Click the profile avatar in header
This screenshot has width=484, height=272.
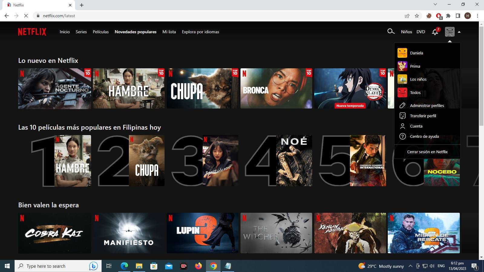pos(450,32)
